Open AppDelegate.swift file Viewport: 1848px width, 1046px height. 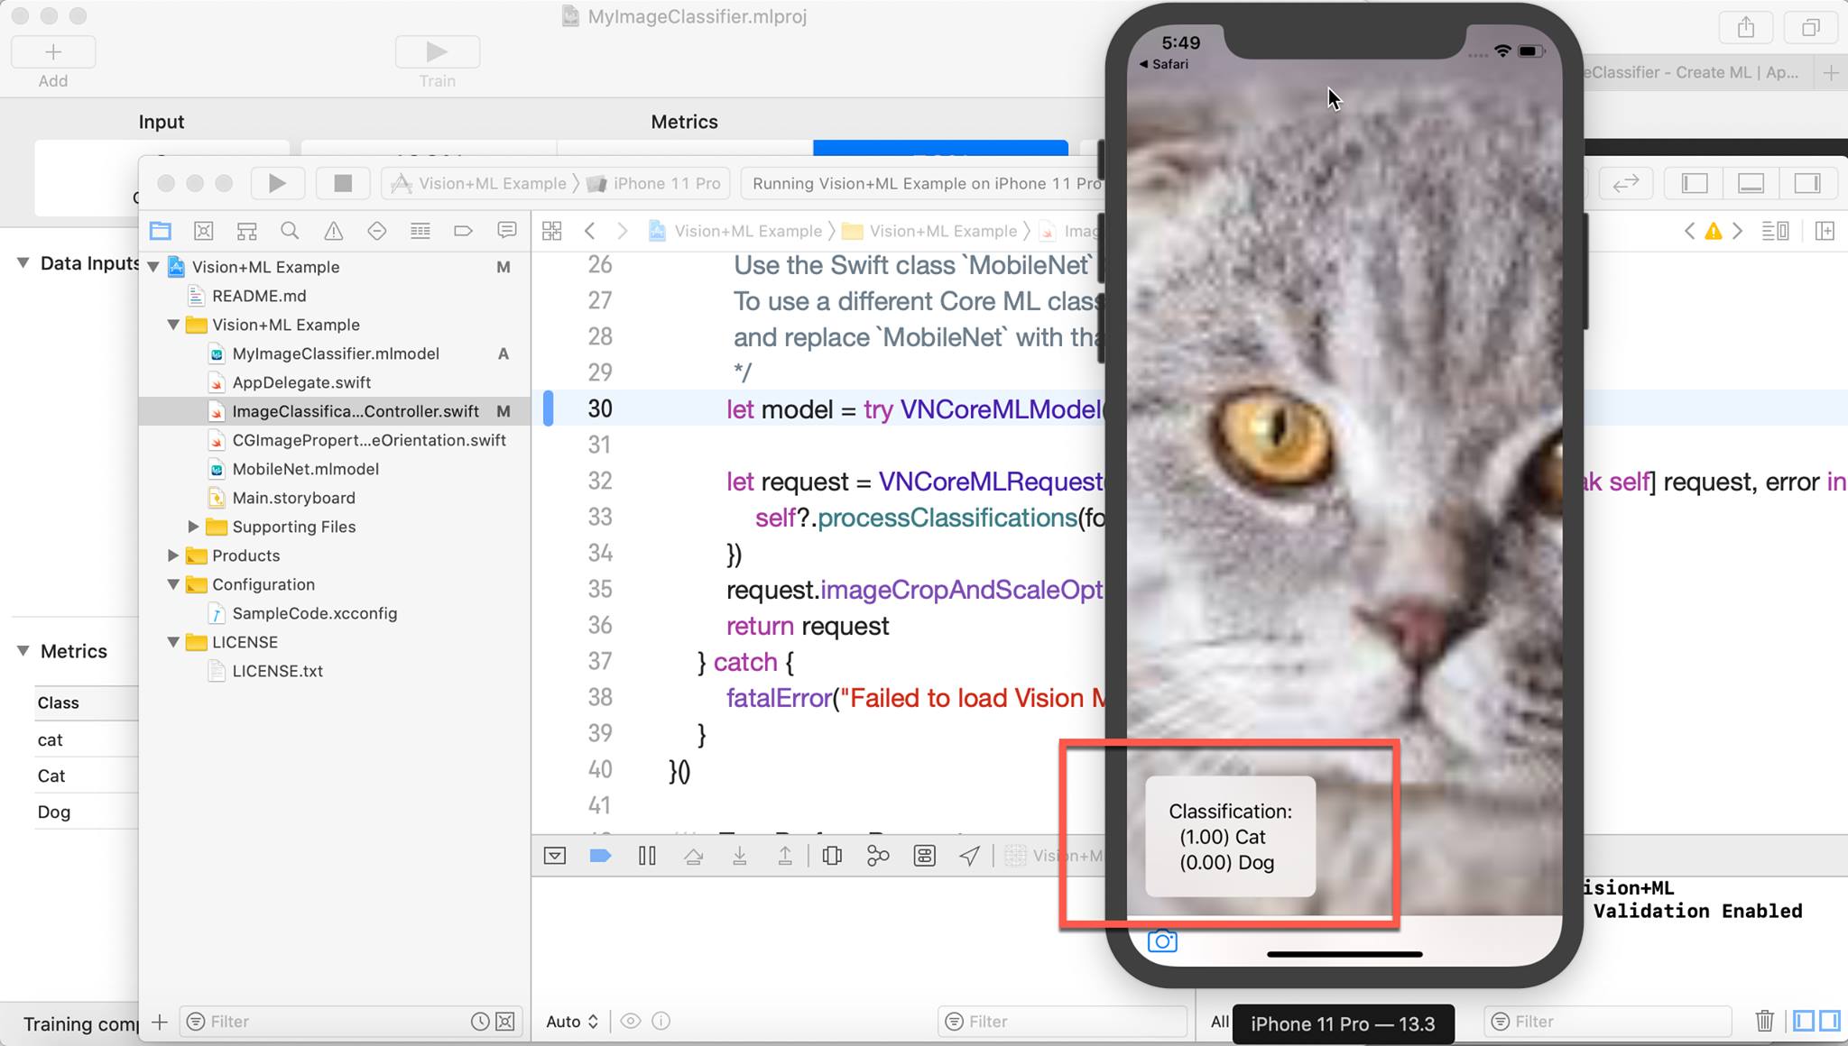(301, 382)
